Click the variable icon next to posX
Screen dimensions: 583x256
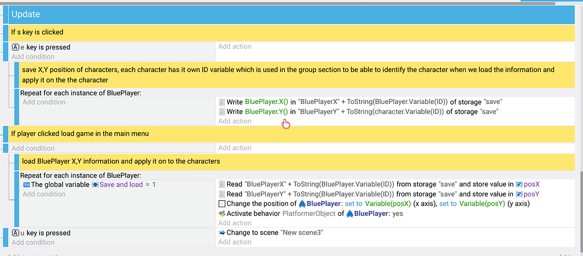pos(519,184)
